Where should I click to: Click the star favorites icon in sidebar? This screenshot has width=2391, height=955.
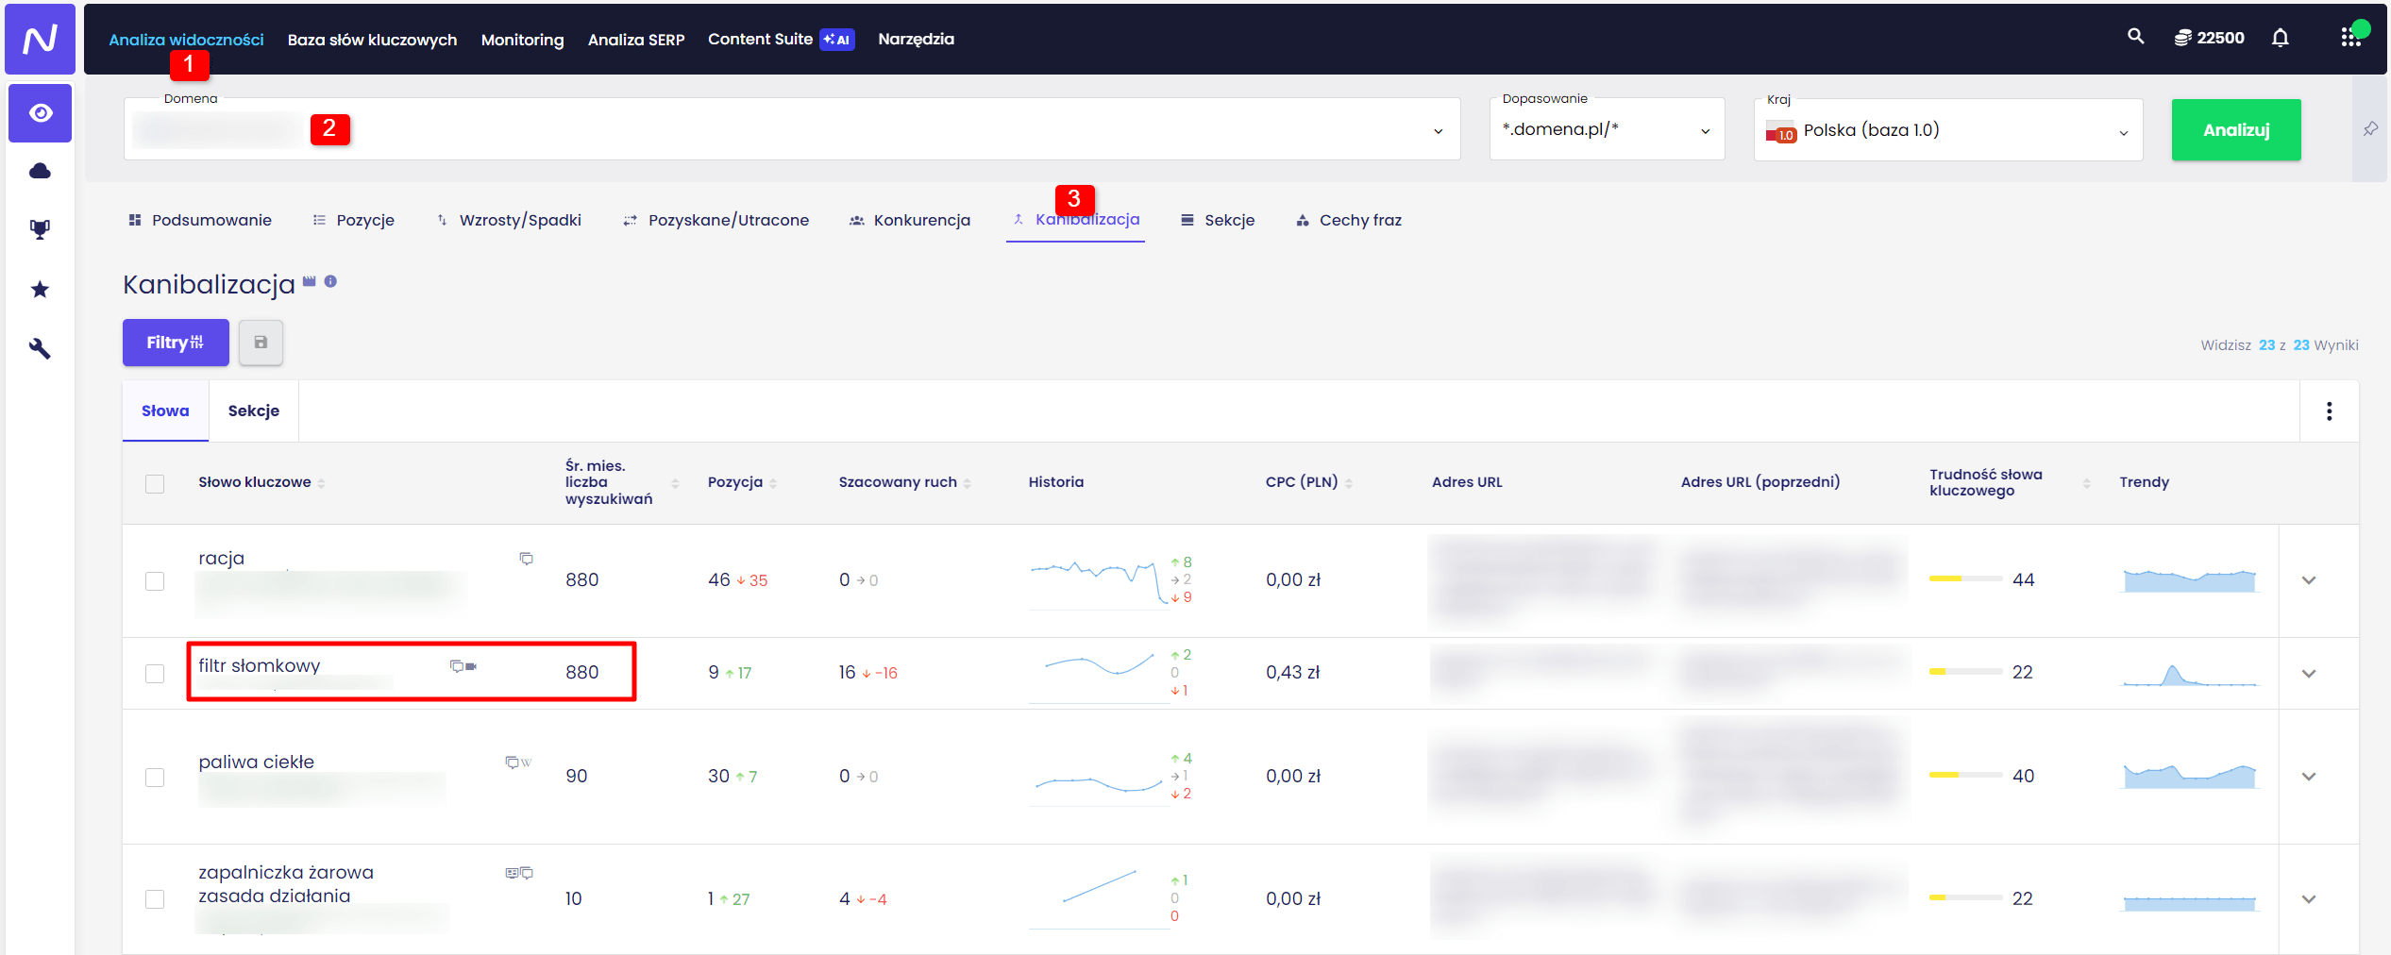pos(40,289)
